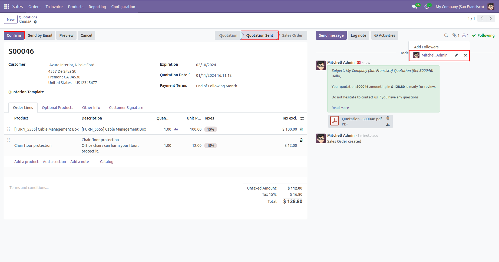This screenshot has height=262, width=499.
Task: Open attachments via the paperclip icon
Action: pos(456,35)
